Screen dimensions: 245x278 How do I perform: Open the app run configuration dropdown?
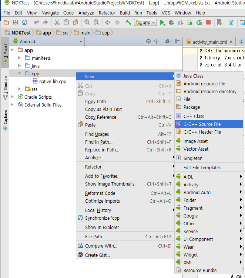pos(145,23)
